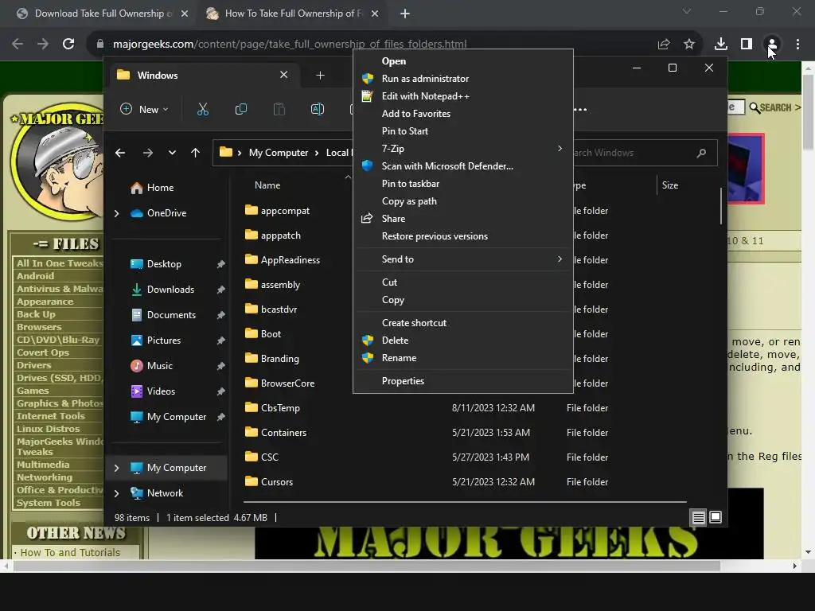Select the BrowserCore folder
This screenshot has width=815, height=611.
tap(287, 383)
